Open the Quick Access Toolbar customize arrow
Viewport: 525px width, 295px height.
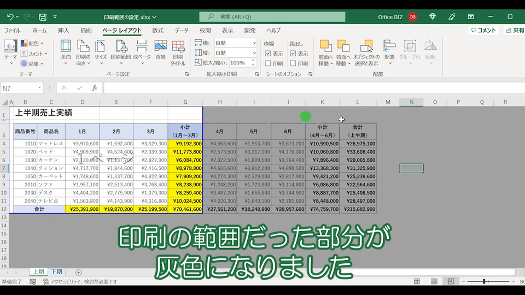pyautogui.click(x=55, y=17)
